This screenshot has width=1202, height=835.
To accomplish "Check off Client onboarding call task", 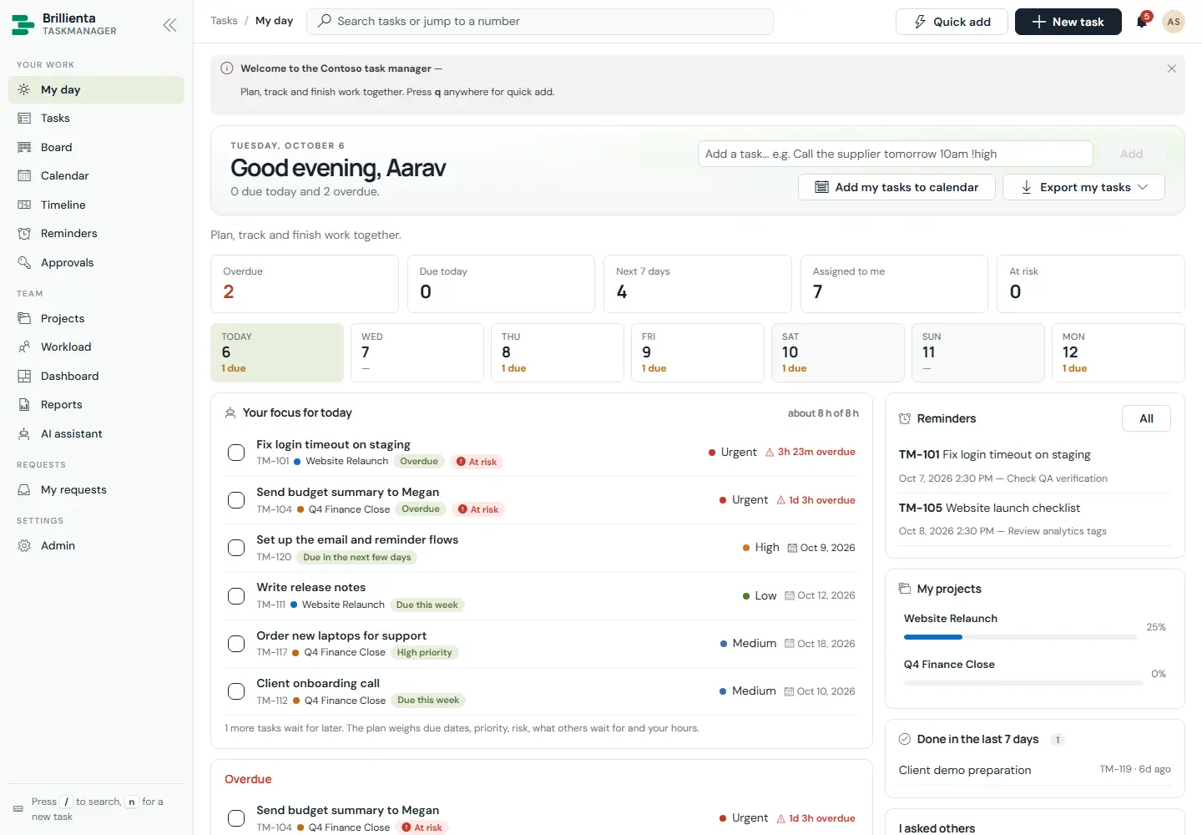I will pos(236,691).
